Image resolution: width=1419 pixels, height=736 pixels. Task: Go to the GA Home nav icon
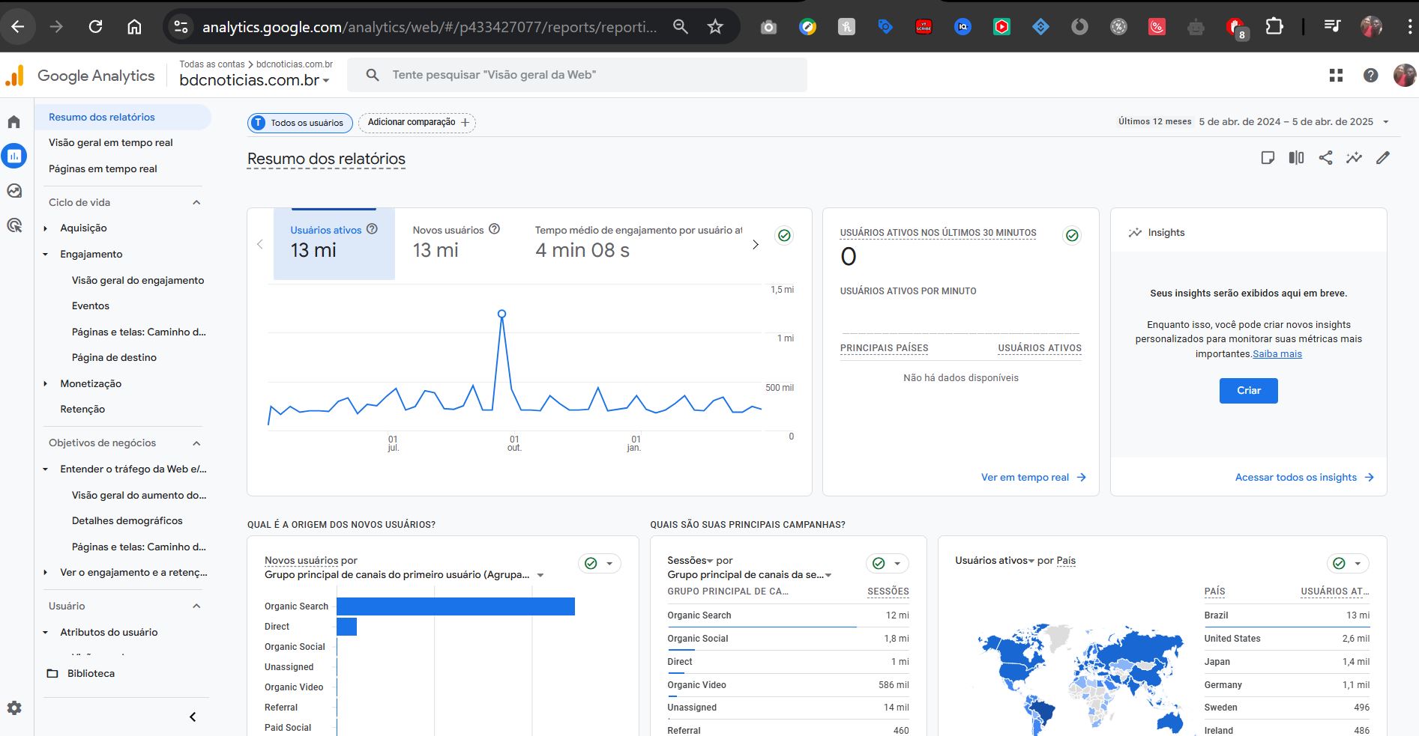[14, 122]
